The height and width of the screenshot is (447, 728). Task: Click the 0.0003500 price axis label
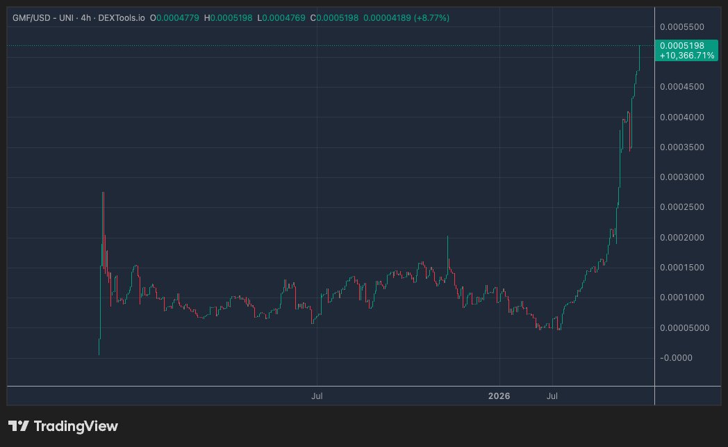tap(682, 147)
